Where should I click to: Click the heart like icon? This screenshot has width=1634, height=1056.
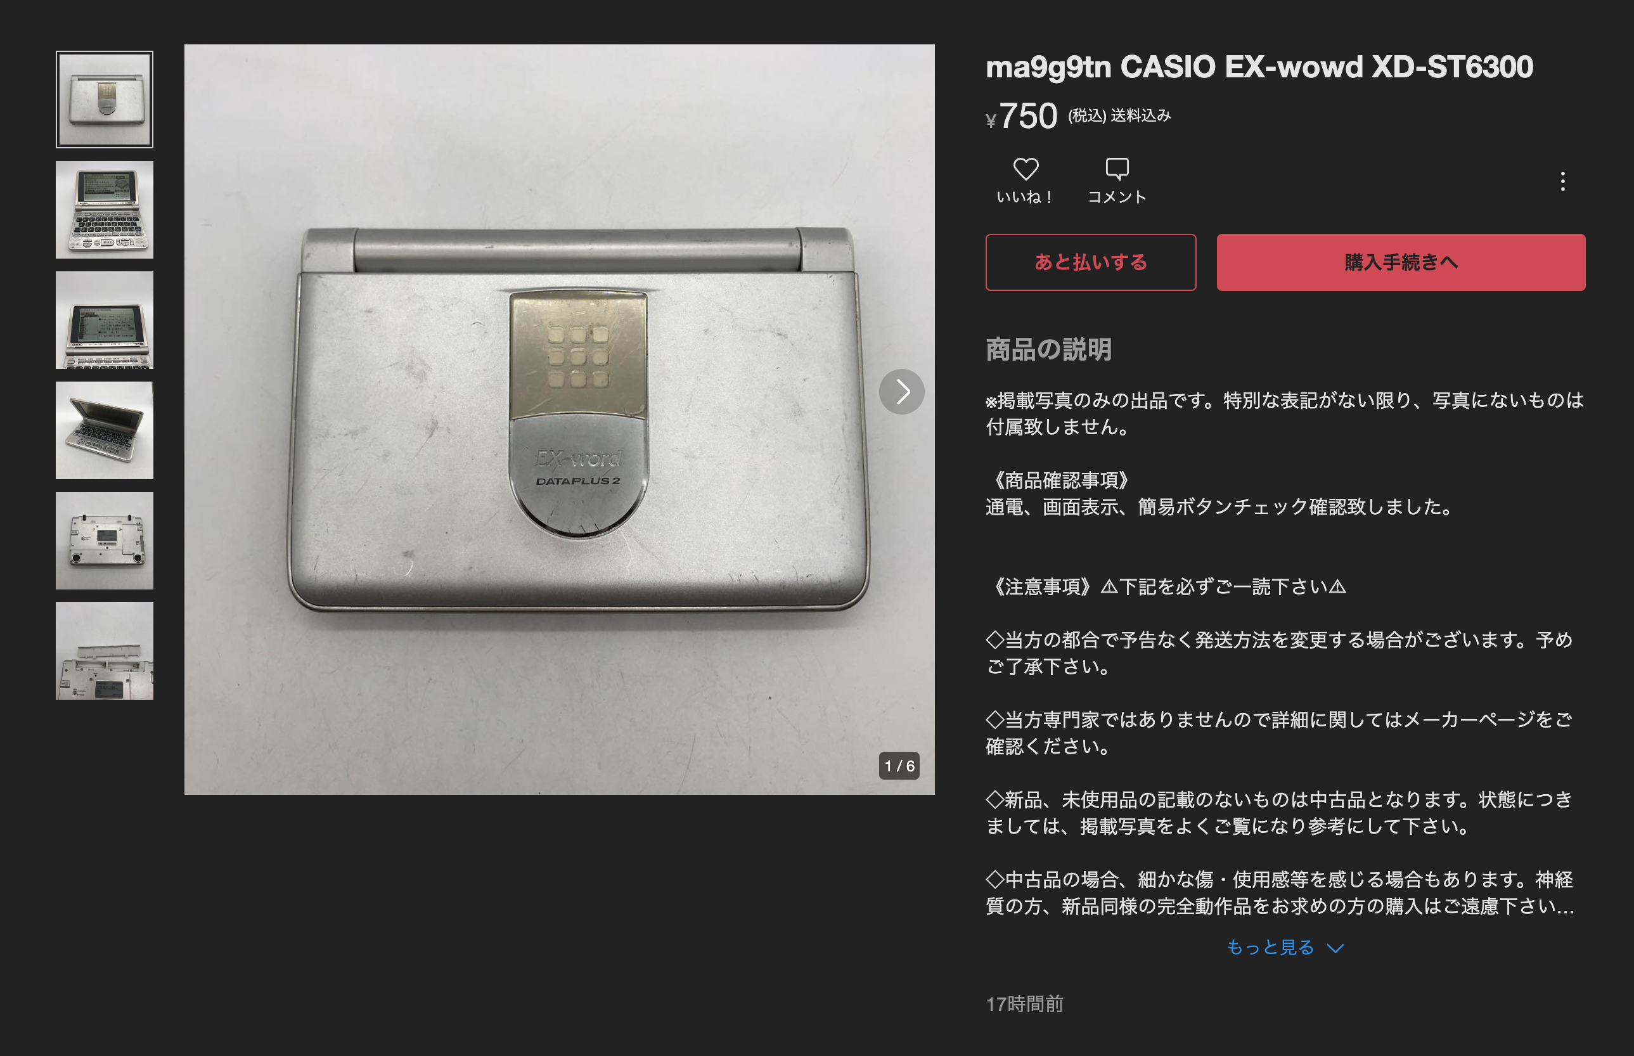(x=1026, y=169)
